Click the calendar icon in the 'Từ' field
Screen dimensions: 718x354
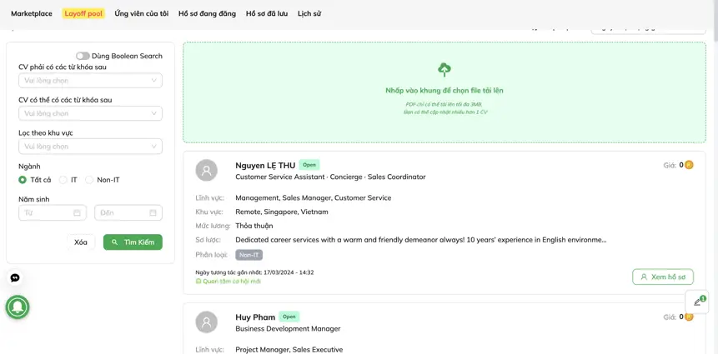[77, 213]
